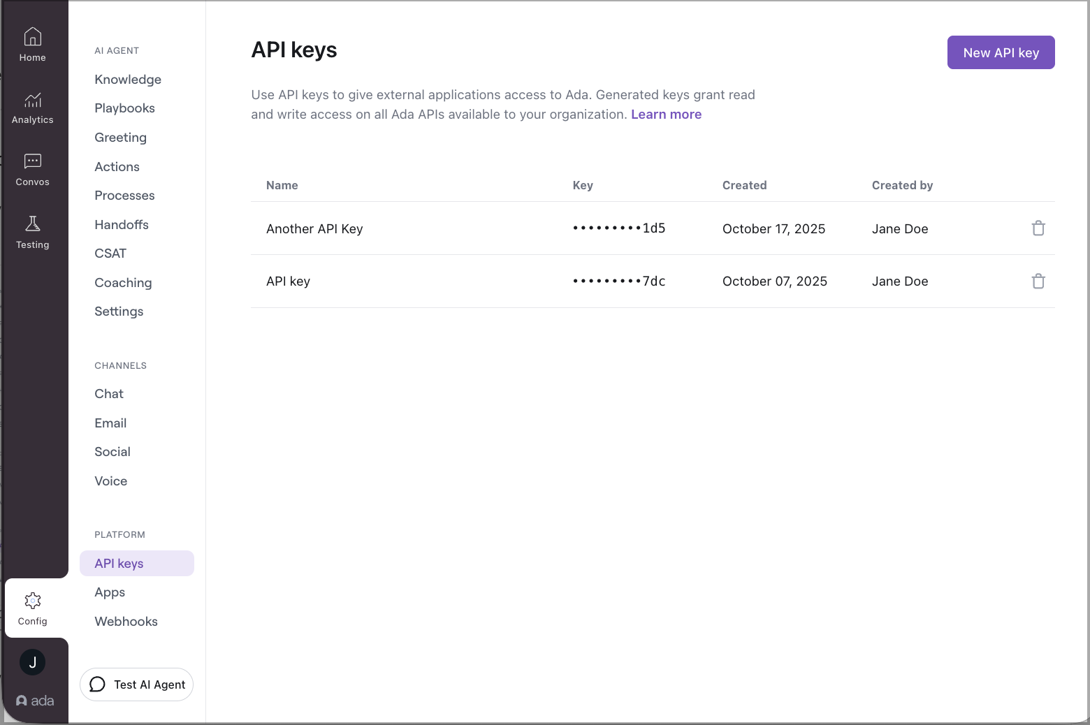Screen dimensions: 1090x725
Task: Click the ada logo
Action: (x=35, y=701)
